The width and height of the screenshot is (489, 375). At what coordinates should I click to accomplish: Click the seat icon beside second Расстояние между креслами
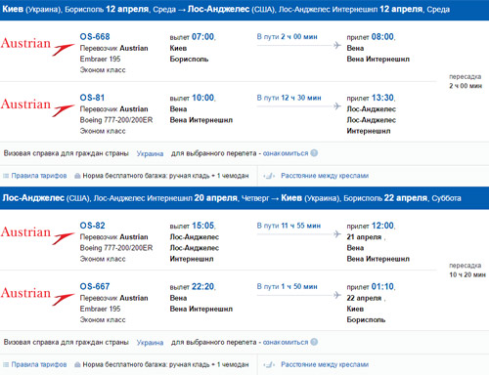click(x=269, y=365)
